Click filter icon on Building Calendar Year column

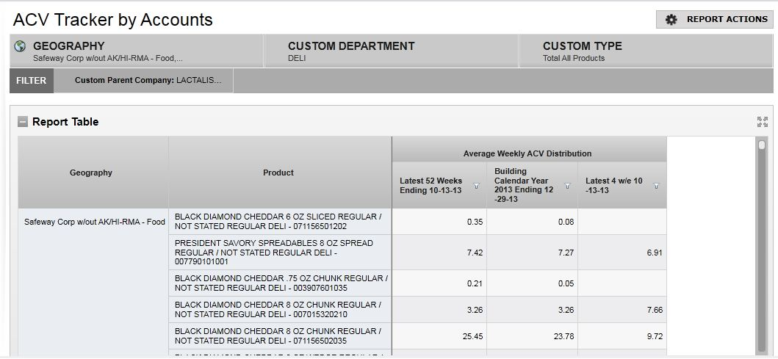coord(567,186)
